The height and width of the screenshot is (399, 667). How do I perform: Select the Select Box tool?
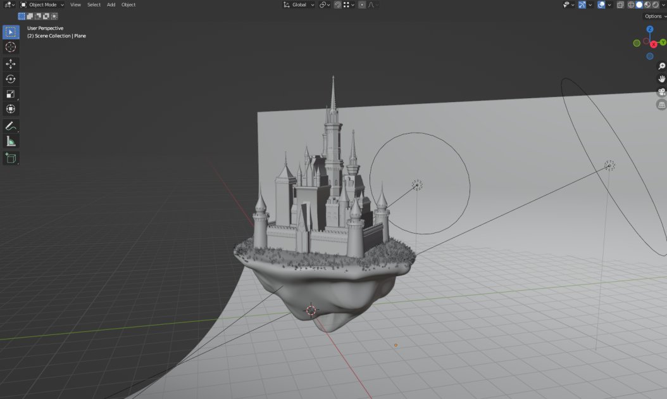11,32
